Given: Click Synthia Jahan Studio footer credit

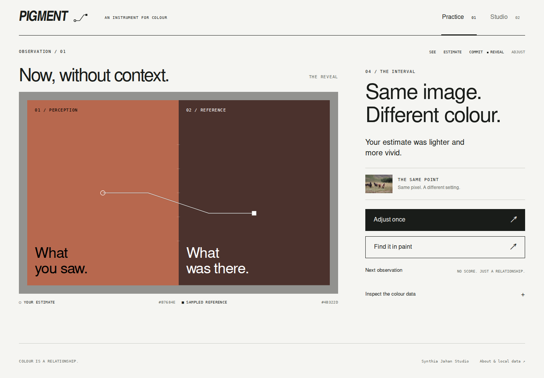Looking at the screenshot, I should pyautogui.click(x=445, y=361).
